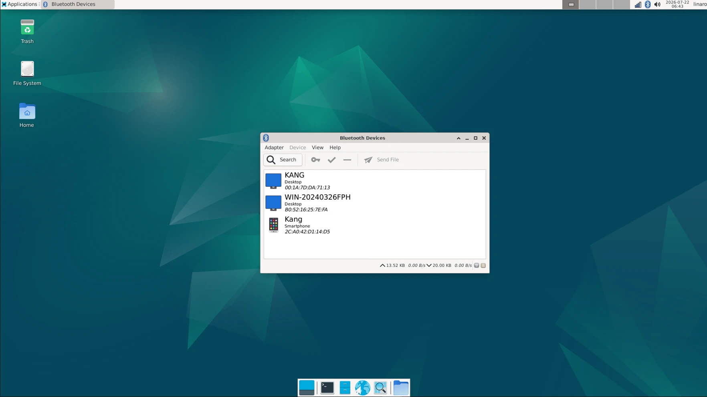Select the KANG desktop device row
Viewport: 707px width, 397px height.
[375, 181]
